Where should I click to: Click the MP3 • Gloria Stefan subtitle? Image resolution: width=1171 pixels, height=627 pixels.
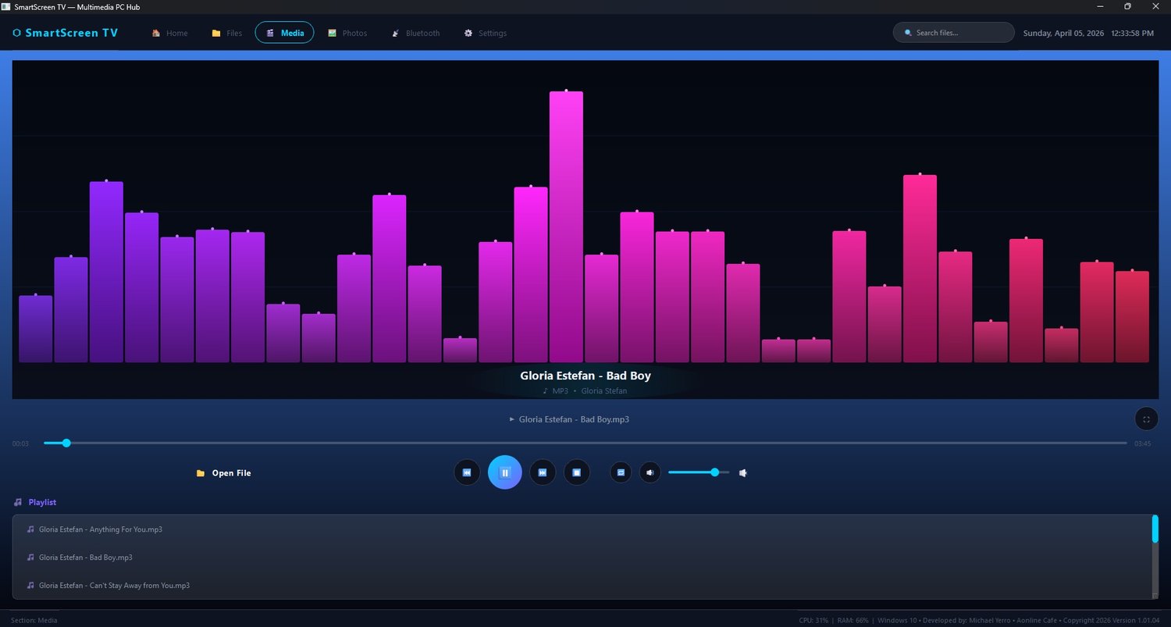coord(585,390)
